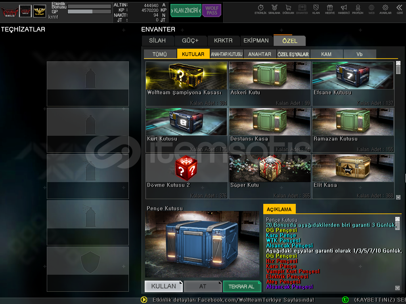Click the "Elektrik Pençesi" description line
This screenshot has width=406, height=304.
point(287,277)
